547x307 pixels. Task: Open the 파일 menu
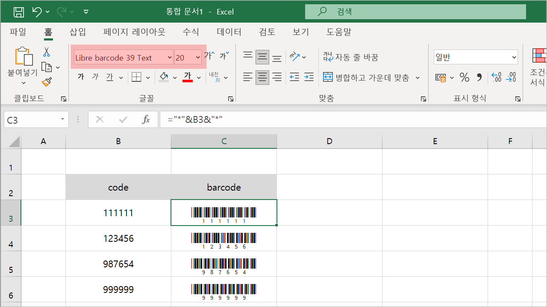18,32
